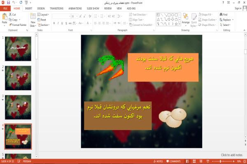Open the FILE tab

5,9
